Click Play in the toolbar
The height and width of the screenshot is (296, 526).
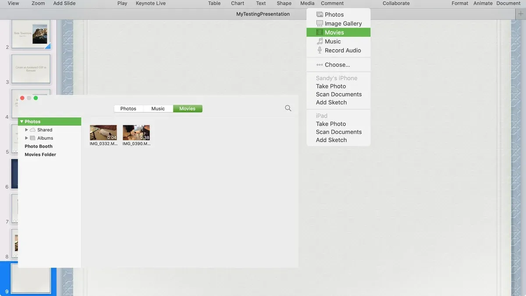122,3
